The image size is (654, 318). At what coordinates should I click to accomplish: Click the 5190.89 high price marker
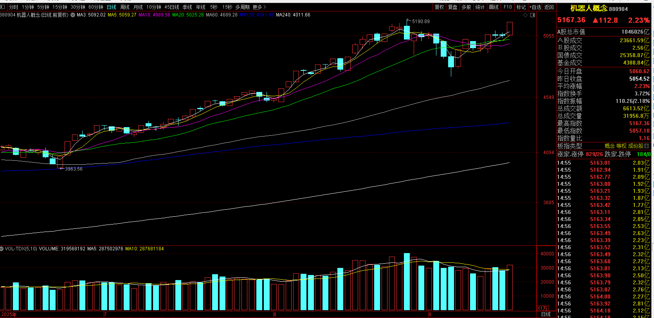[421, 22]
